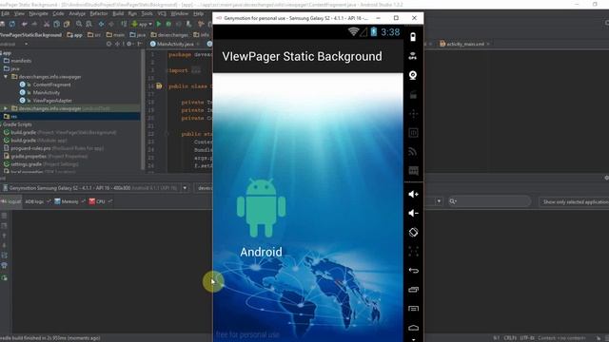Click the logcat search input field
The width and height of the screenshot is (609, 342).
[x=489, y=201]
